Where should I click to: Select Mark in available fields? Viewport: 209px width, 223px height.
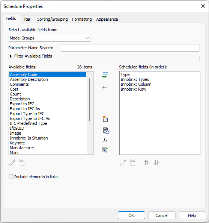48,152
